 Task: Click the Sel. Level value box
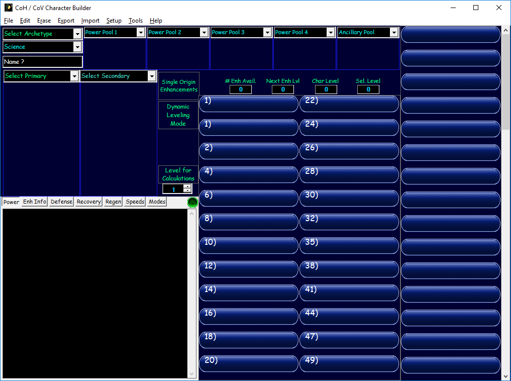coord(368,89)
